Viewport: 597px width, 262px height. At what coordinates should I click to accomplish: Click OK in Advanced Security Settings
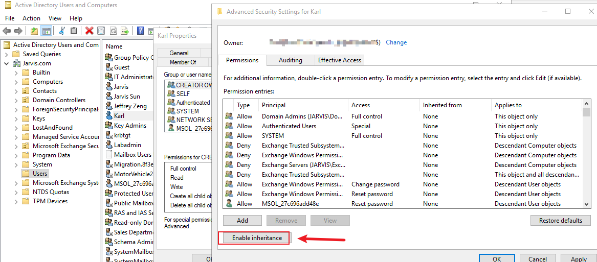(496, 258)
